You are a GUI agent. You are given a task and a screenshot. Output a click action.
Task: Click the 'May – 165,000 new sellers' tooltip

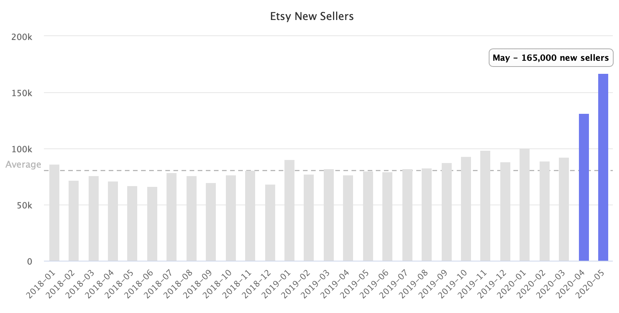point(551,58)
